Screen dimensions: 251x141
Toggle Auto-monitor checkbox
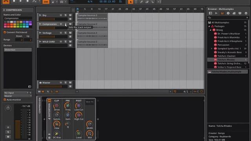[x=5, y=99]
